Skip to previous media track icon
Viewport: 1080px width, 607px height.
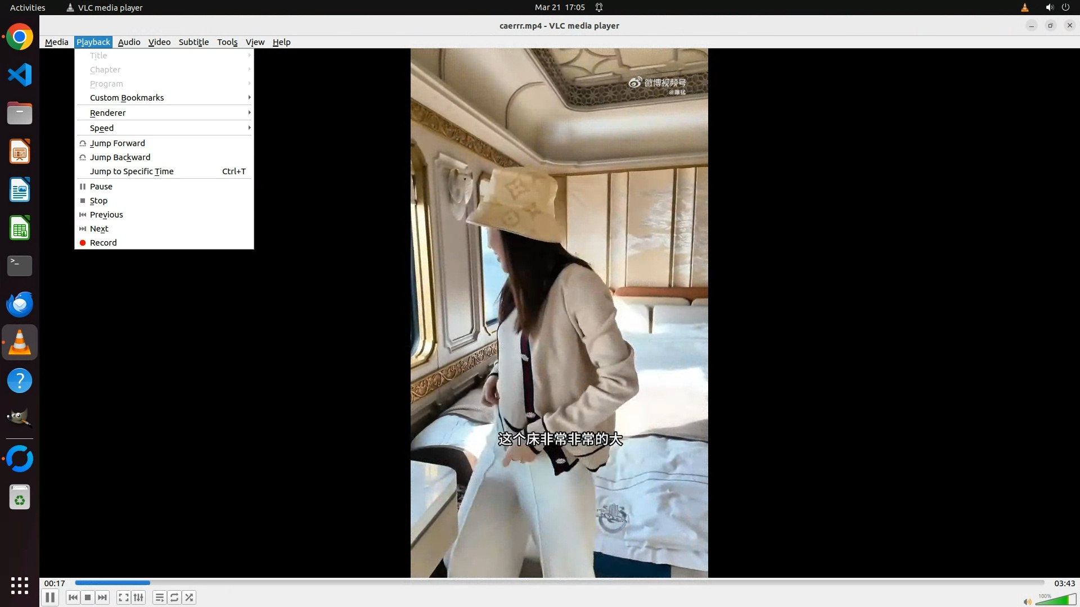pos(73,597)
